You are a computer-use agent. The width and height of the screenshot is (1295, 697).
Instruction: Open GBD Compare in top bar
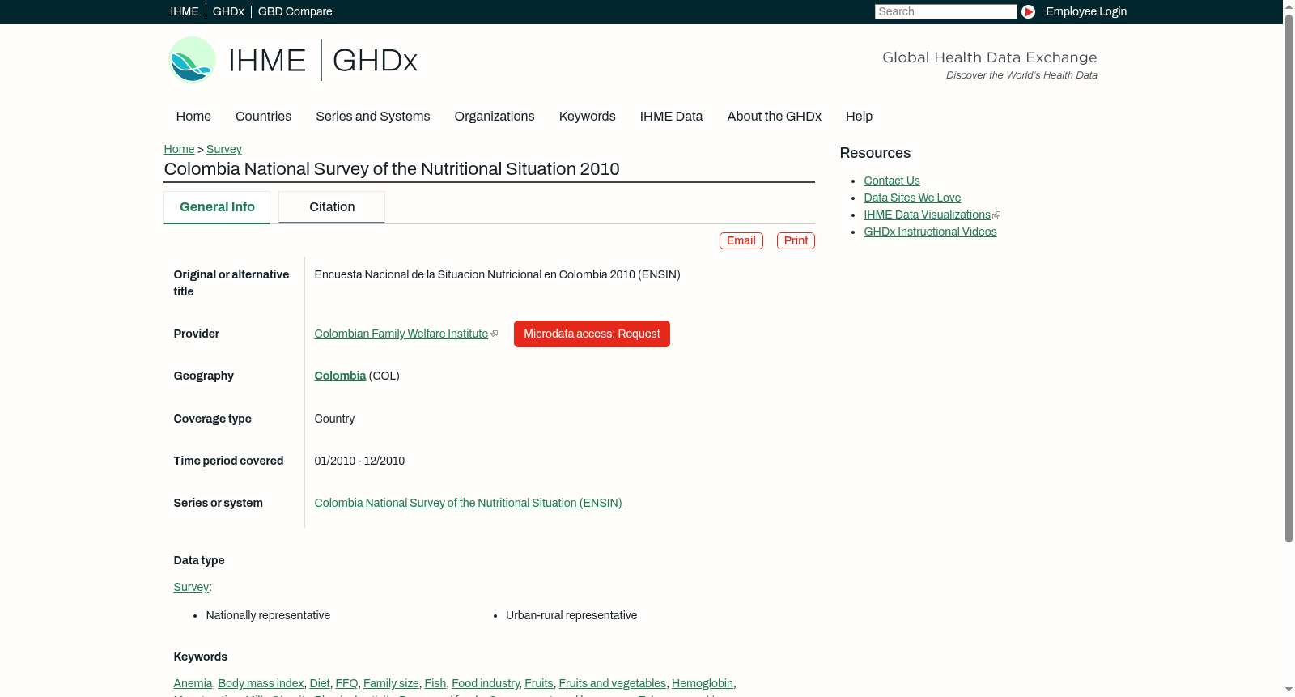295,11
